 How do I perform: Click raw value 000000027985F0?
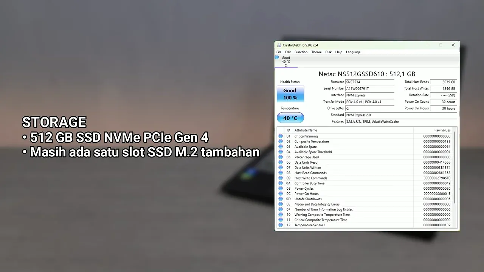tap(437, 178)
